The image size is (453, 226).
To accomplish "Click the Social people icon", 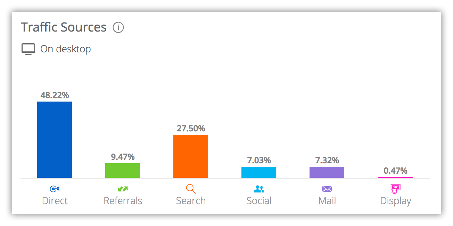I will click(x=259, y=189).
